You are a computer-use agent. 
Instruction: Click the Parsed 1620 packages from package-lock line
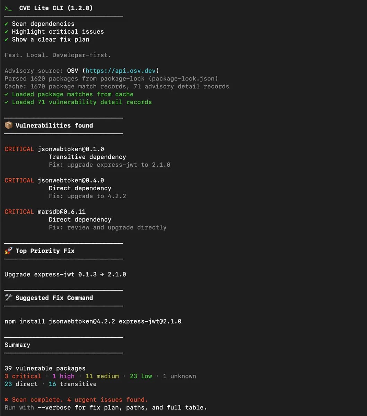[x=111, y=79]
